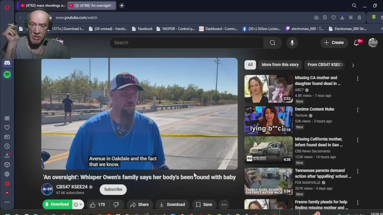Open Speed Dial grid in the sidebar

click(x=7, y=118)
